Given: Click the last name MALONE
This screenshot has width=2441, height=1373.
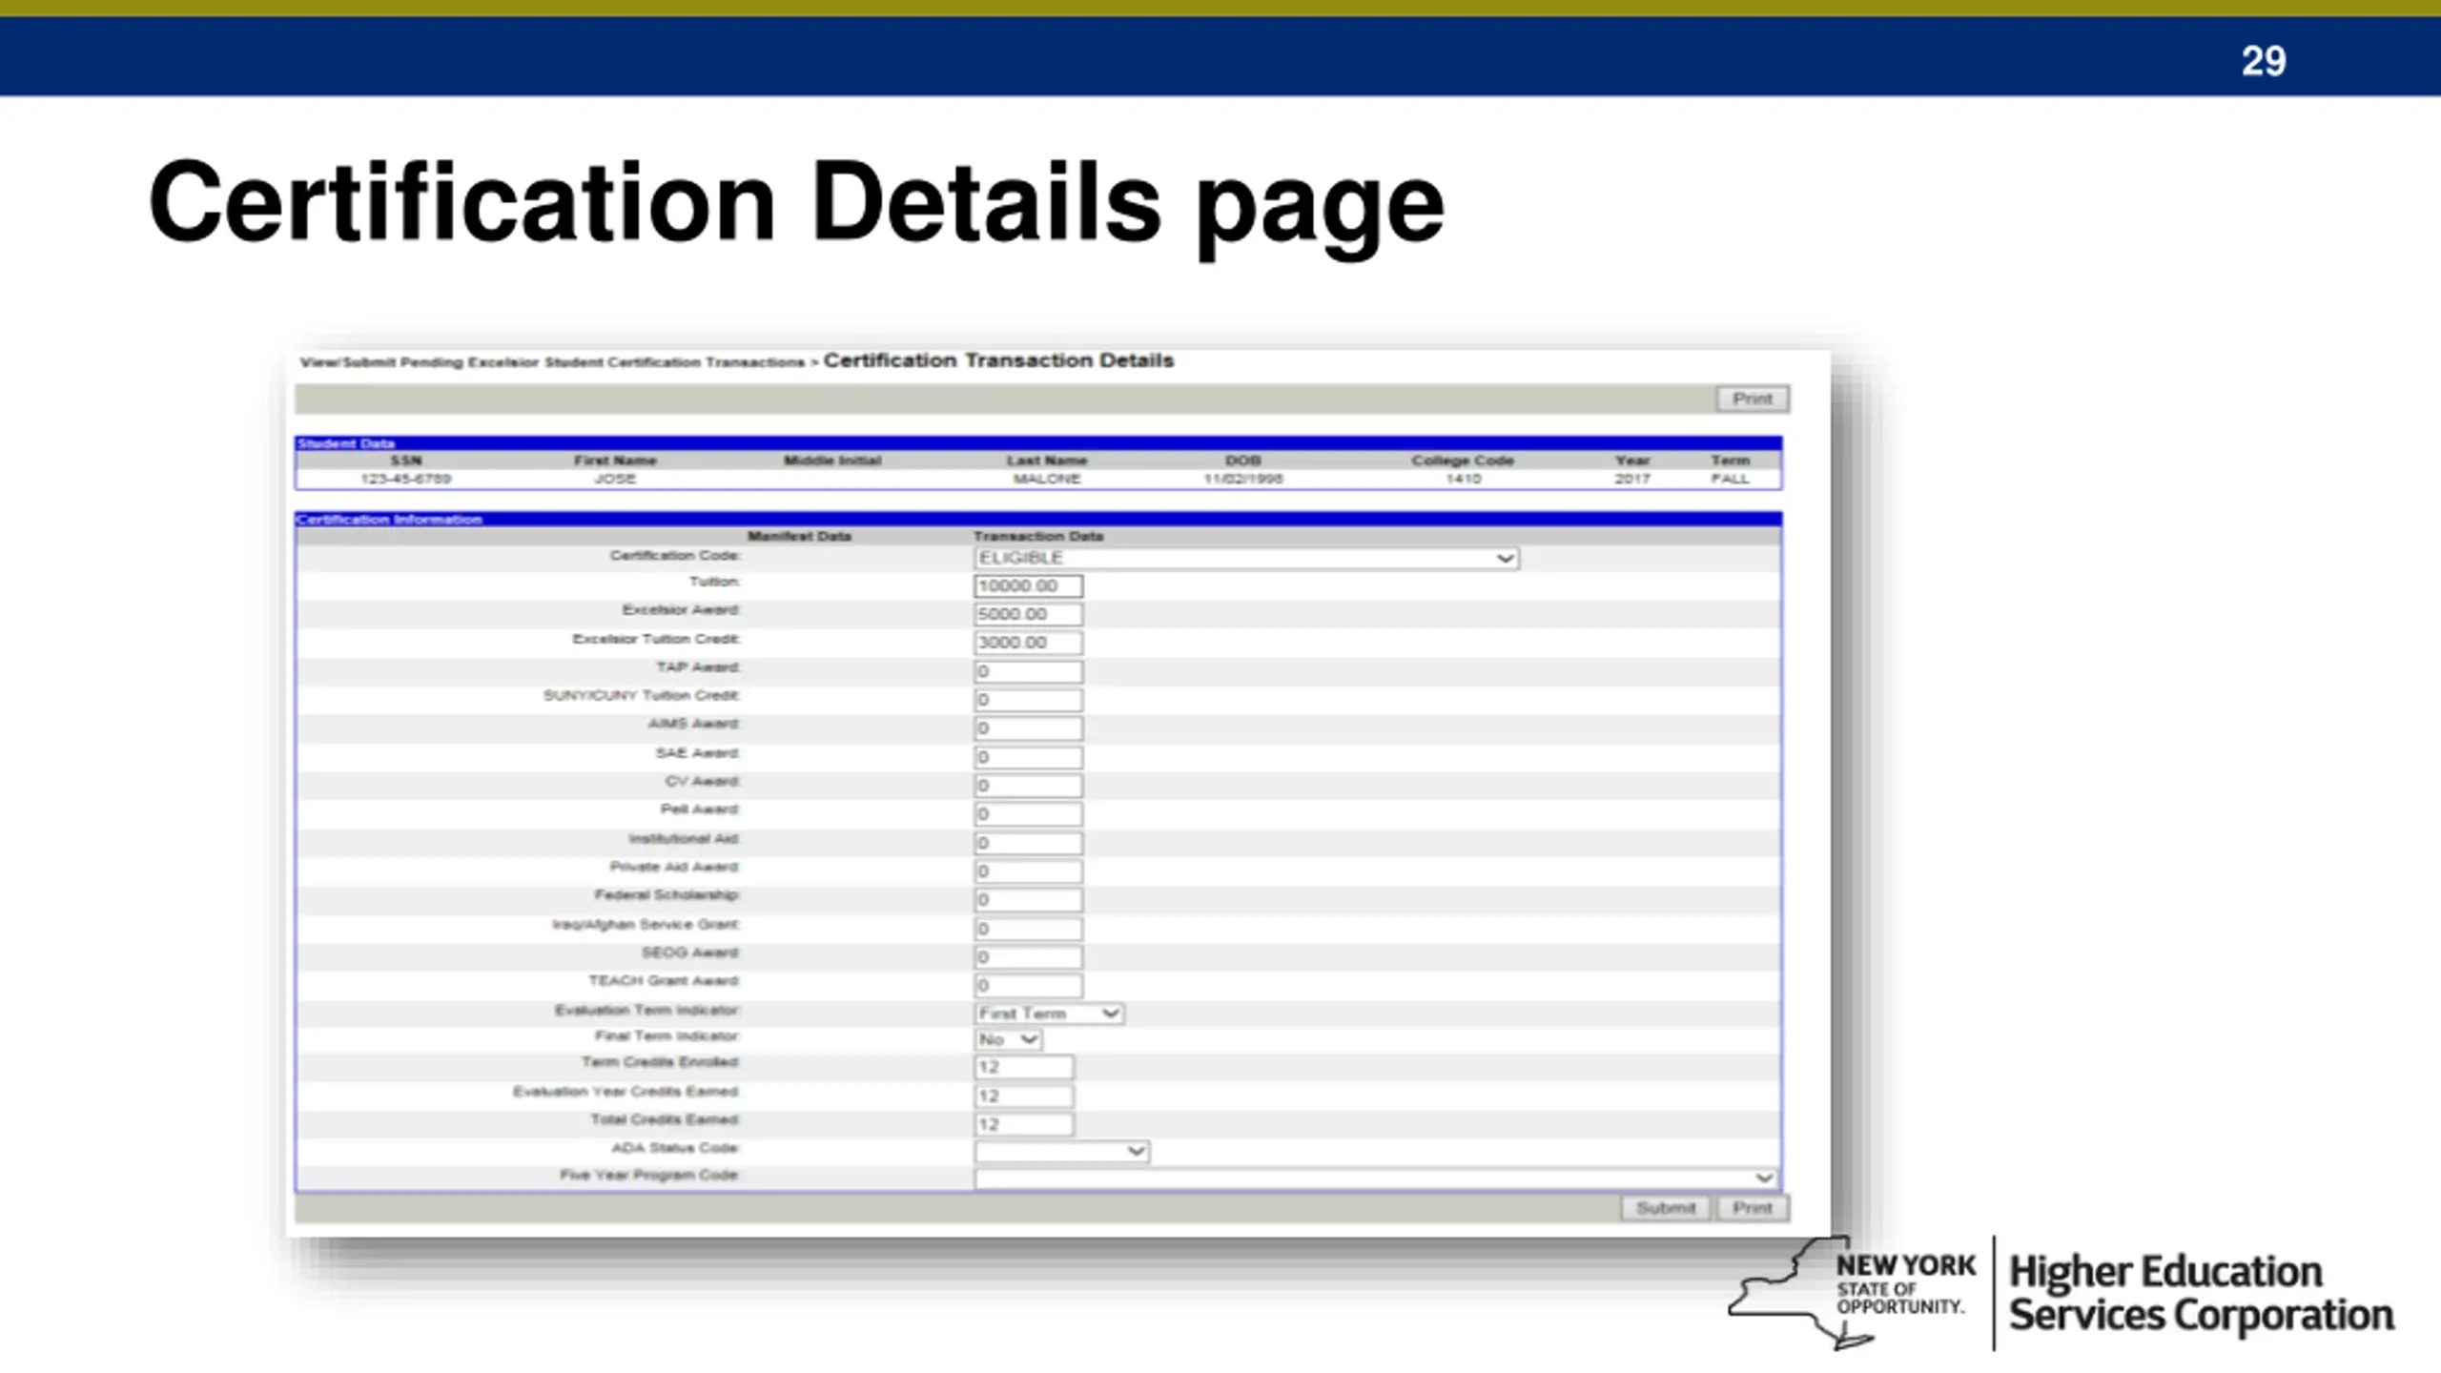Looking at the screenshot, I should click(1047, 479).
